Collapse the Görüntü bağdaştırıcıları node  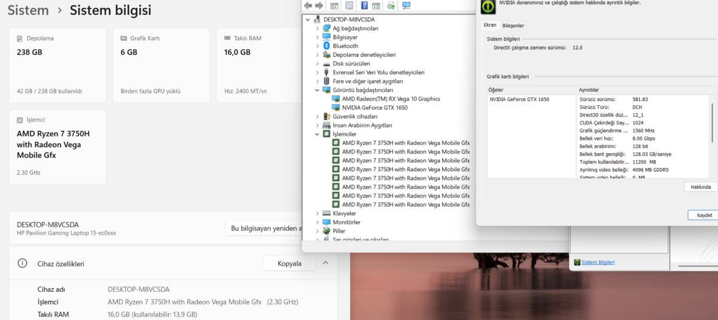click(x=317, y=90)
